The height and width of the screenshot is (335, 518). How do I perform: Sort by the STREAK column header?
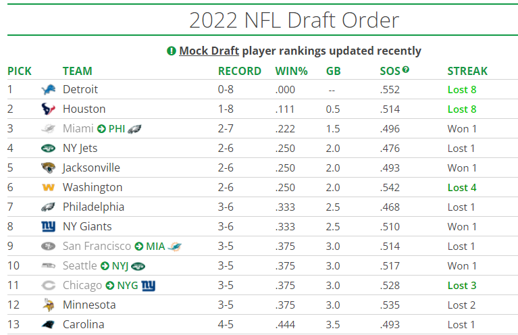(467, 71)
